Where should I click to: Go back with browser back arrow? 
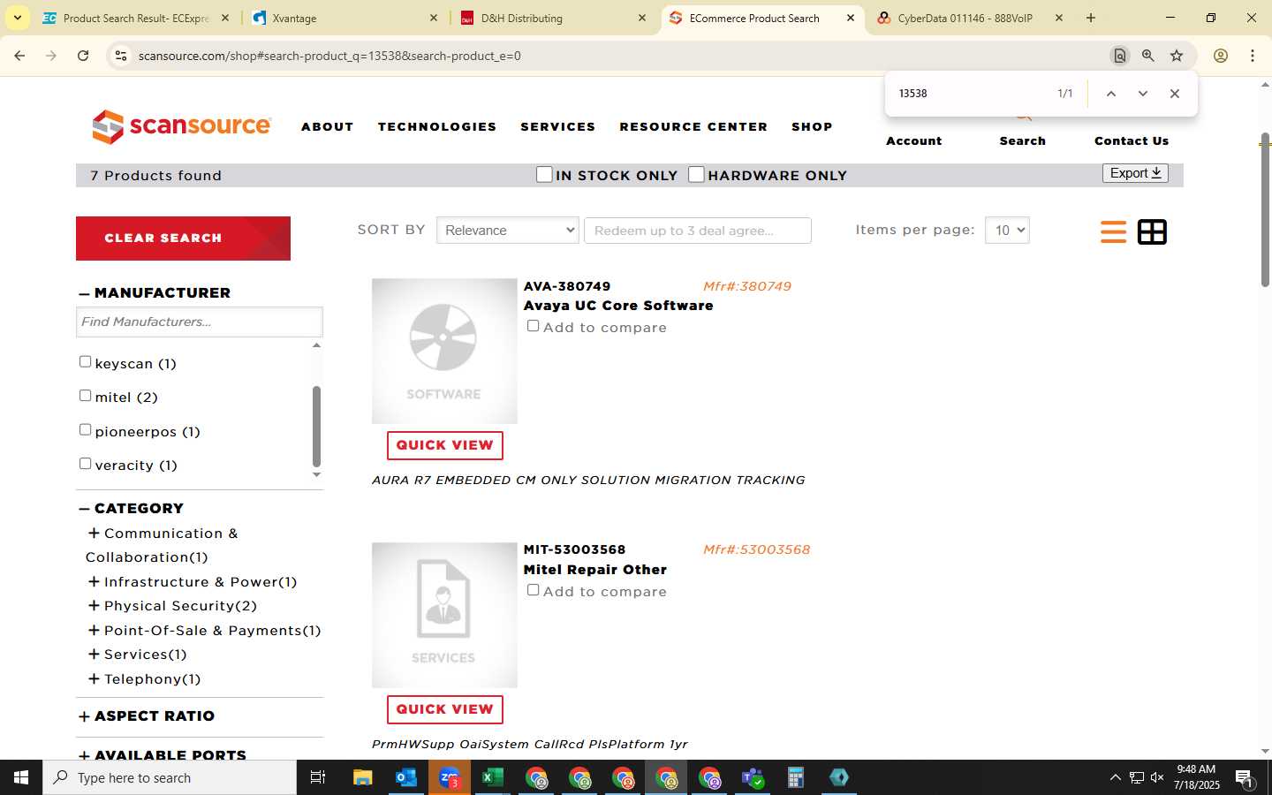point(19,56)
